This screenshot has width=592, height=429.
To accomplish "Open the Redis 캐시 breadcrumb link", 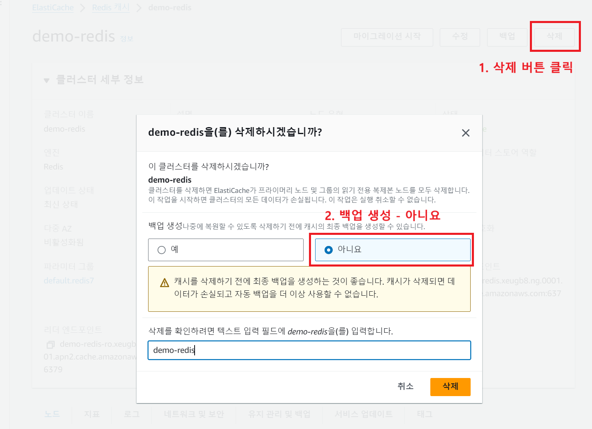I will [111, 8].
